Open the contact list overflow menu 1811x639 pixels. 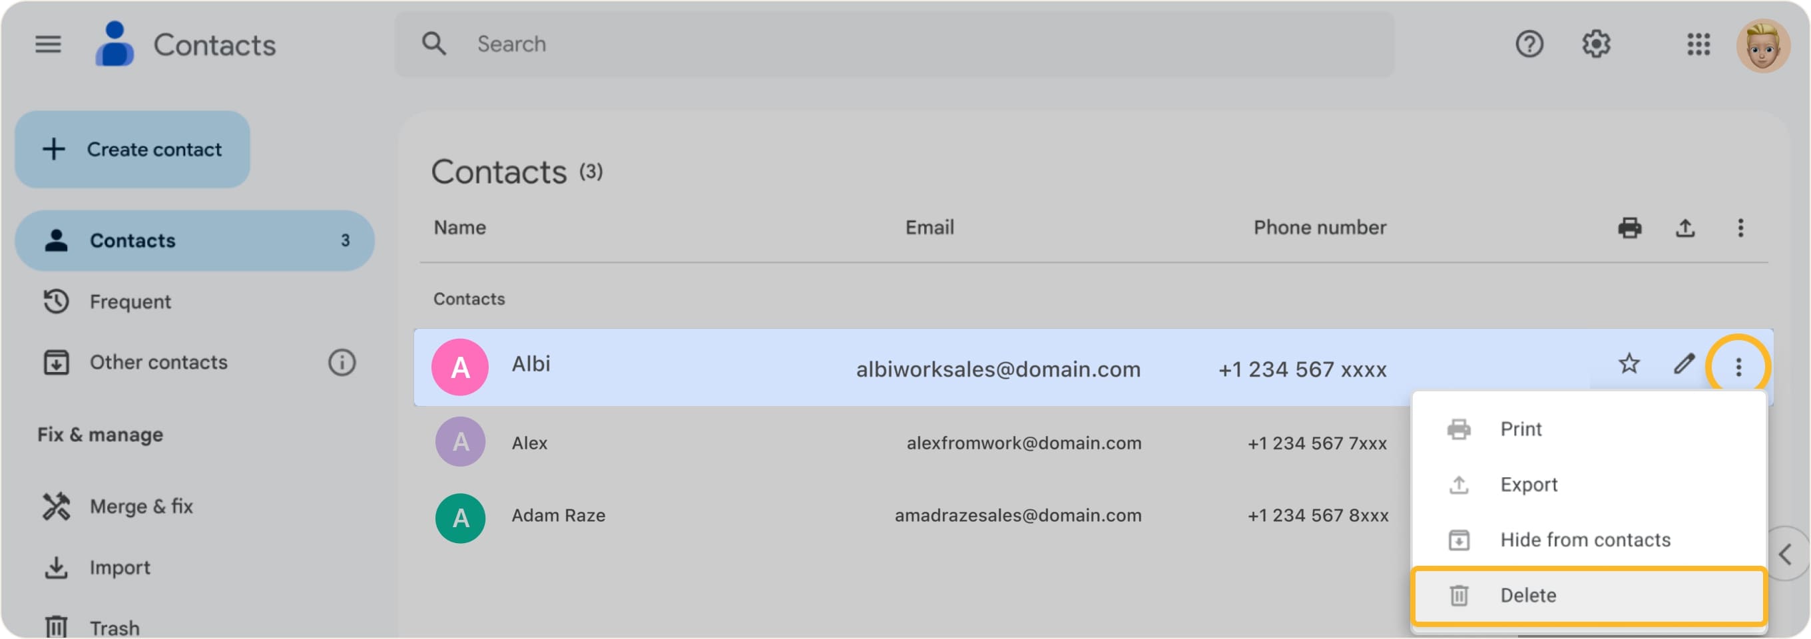pyautogui.click(x=1741, y=228)
